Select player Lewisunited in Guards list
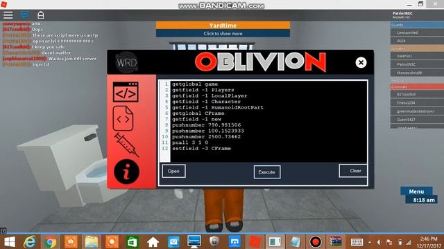Image resolution: width=444 pixels, height=249 pixels. 417,33
